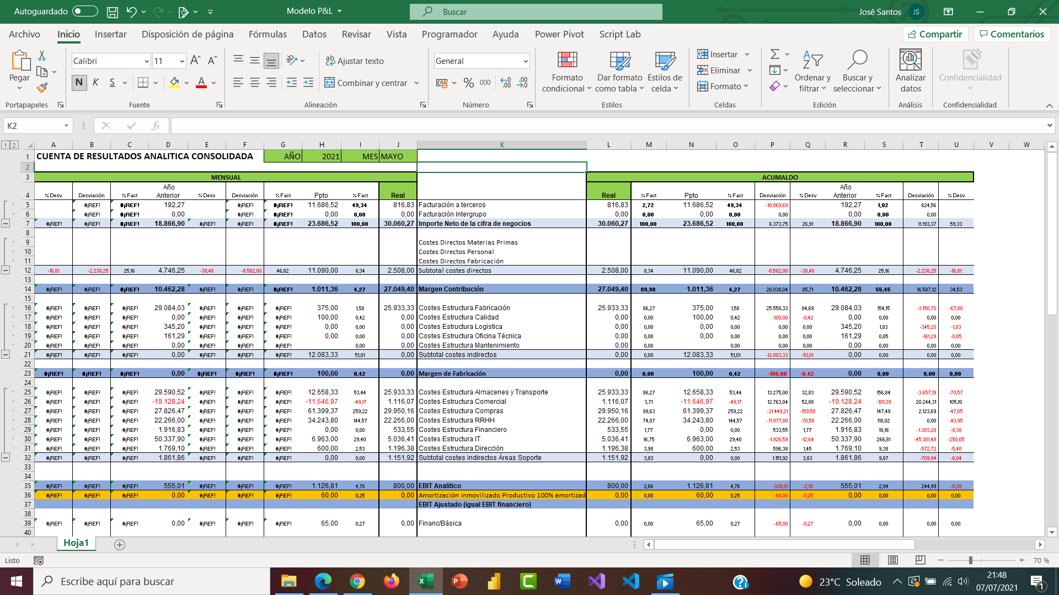Screen dimensions: 1059x595
Task: Align text left icon
Action: (238, 83)
